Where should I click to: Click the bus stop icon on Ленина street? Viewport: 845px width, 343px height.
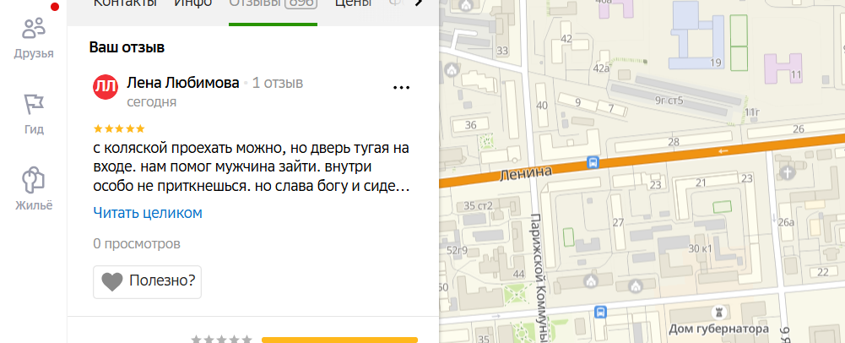593,162
